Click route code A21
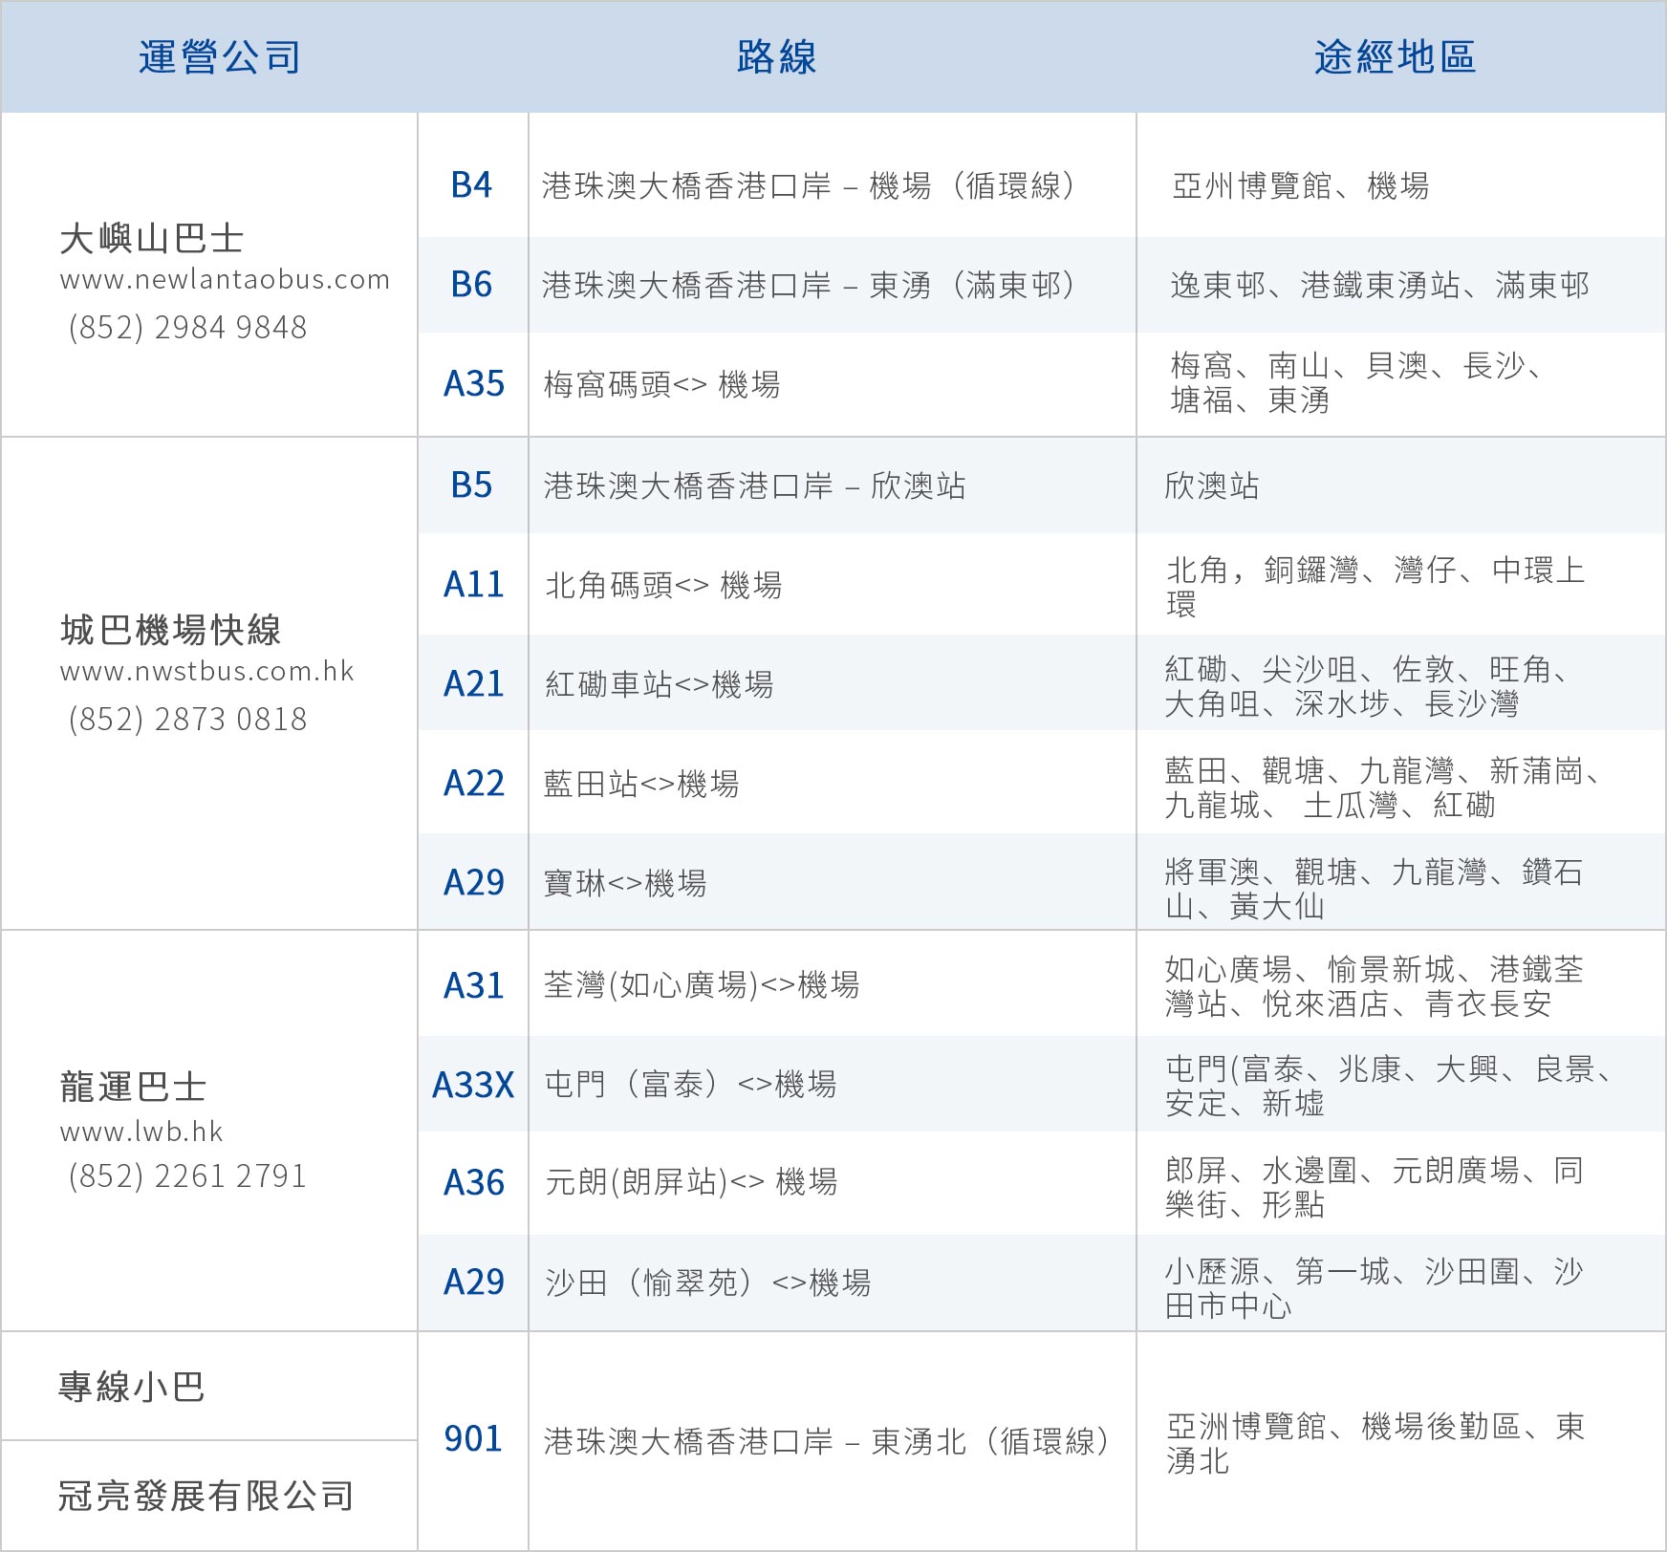The height and width of the screenshot is (1552, 1667). (x=473, y=684)
